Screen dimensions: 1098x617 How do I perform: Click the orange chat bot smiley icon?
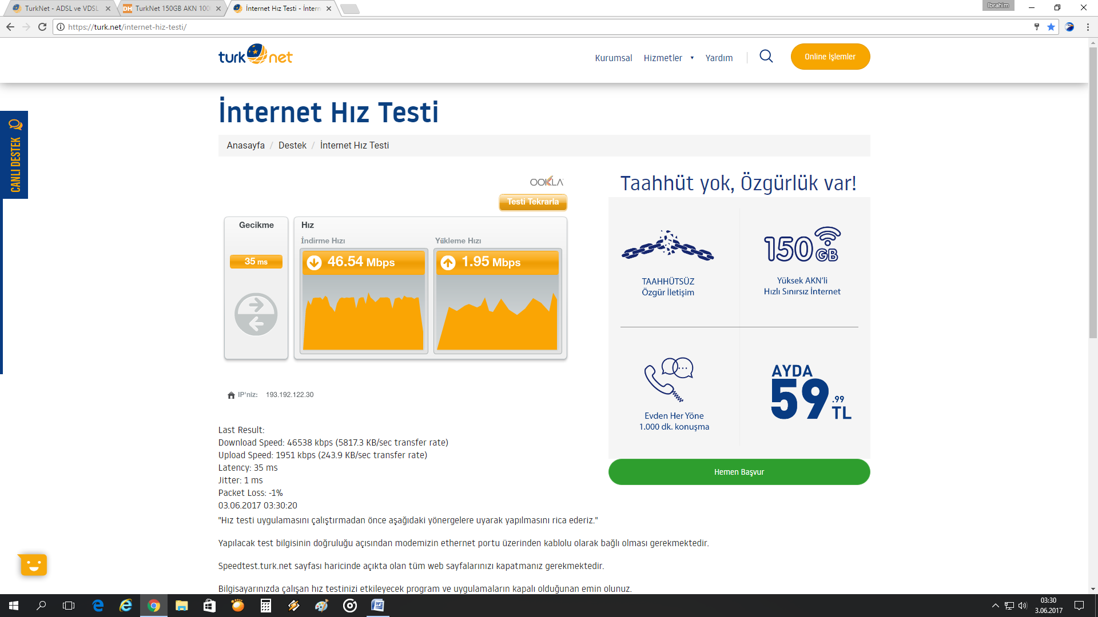pyautogui.click(x=33, y=564)
